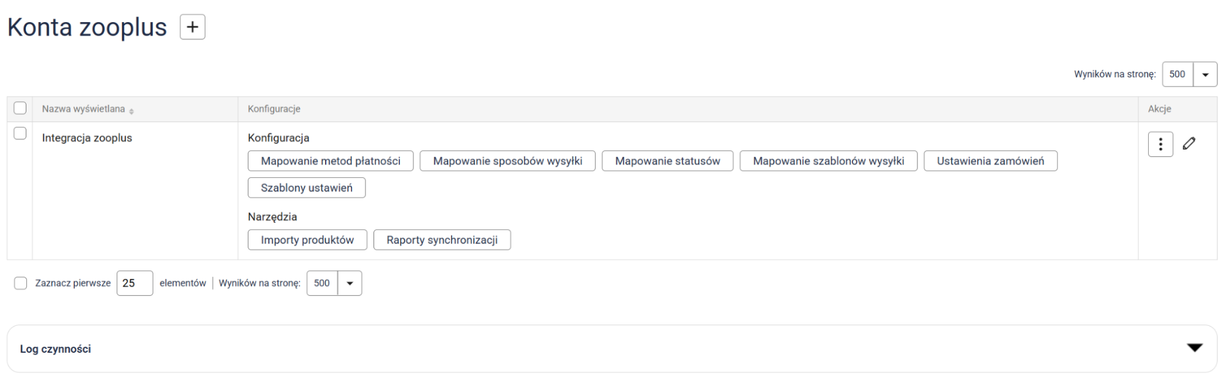Open Mapowanie metod płatności

click(x=330, y=161)
